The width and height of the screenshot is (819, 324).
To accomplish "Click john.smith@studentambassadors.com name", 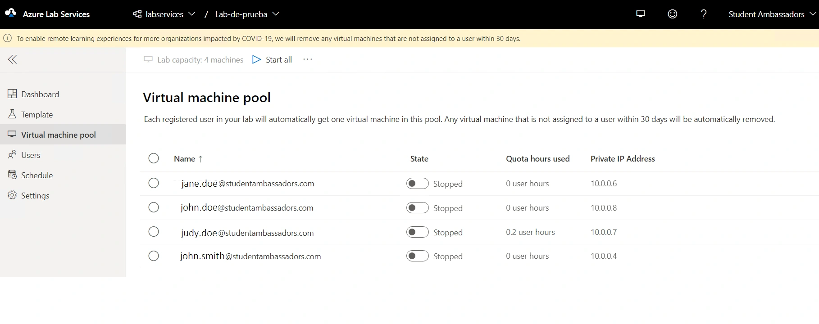I will [250, 256].
